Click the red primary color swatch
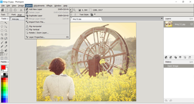This screenshot has width=194, height=104. pos(3,67)
